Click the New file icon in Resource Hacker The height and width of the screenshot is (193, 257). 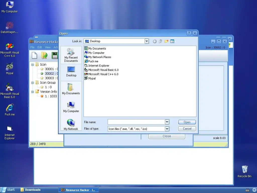34,55
